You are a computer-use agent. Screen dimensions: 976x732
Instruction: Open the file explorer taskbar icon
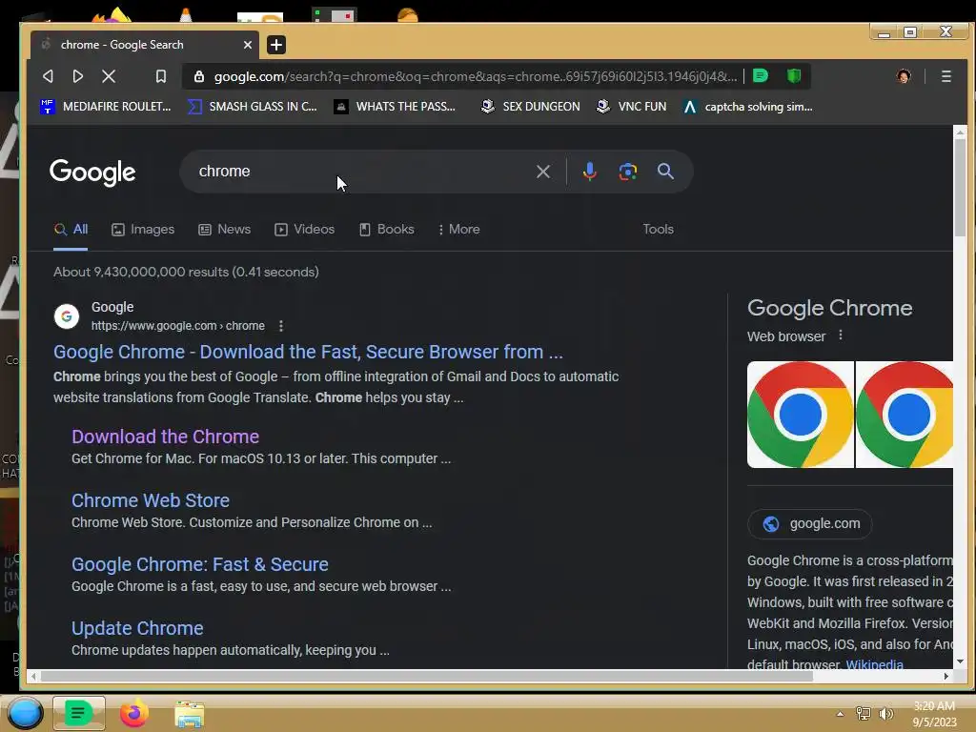[x=190, y=714]
